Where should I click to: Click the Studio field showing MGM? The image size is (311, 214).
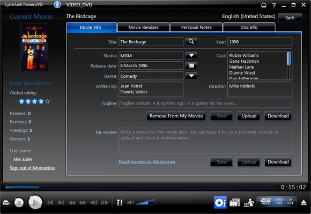[151, 56]
